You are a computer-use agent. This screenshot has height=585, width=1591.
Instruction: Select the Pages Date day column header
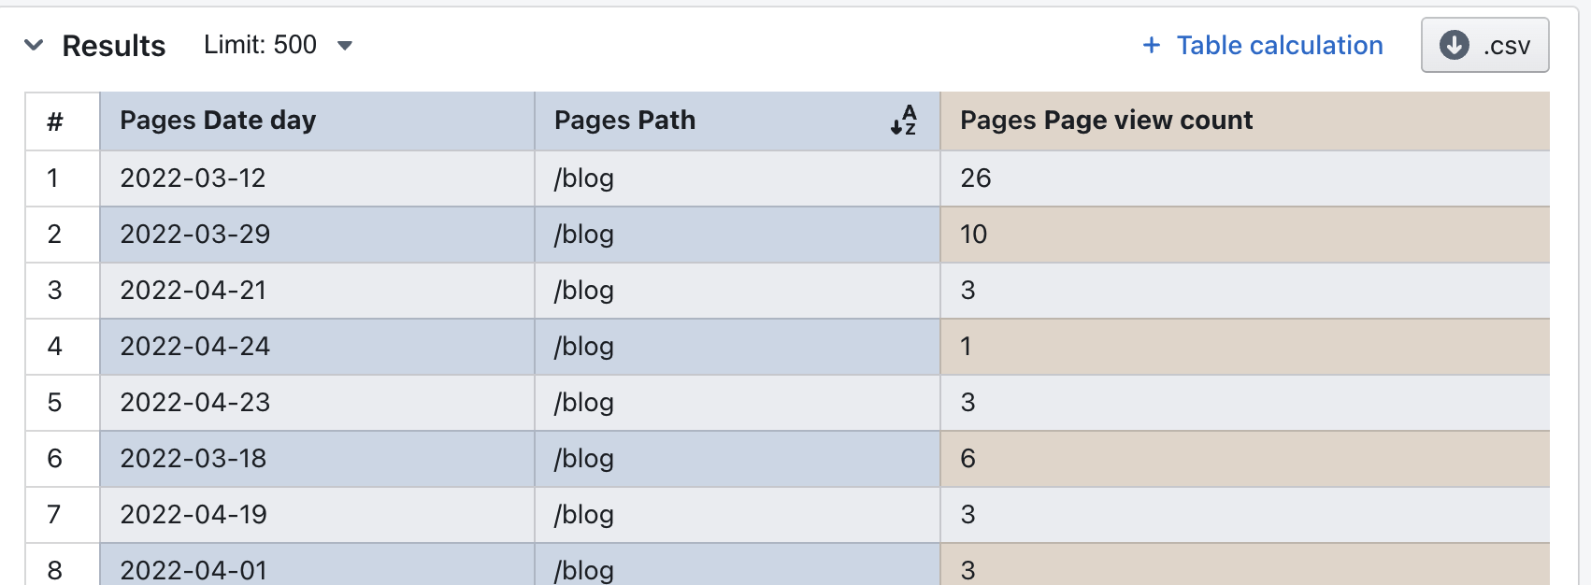(x=218, y=121)
